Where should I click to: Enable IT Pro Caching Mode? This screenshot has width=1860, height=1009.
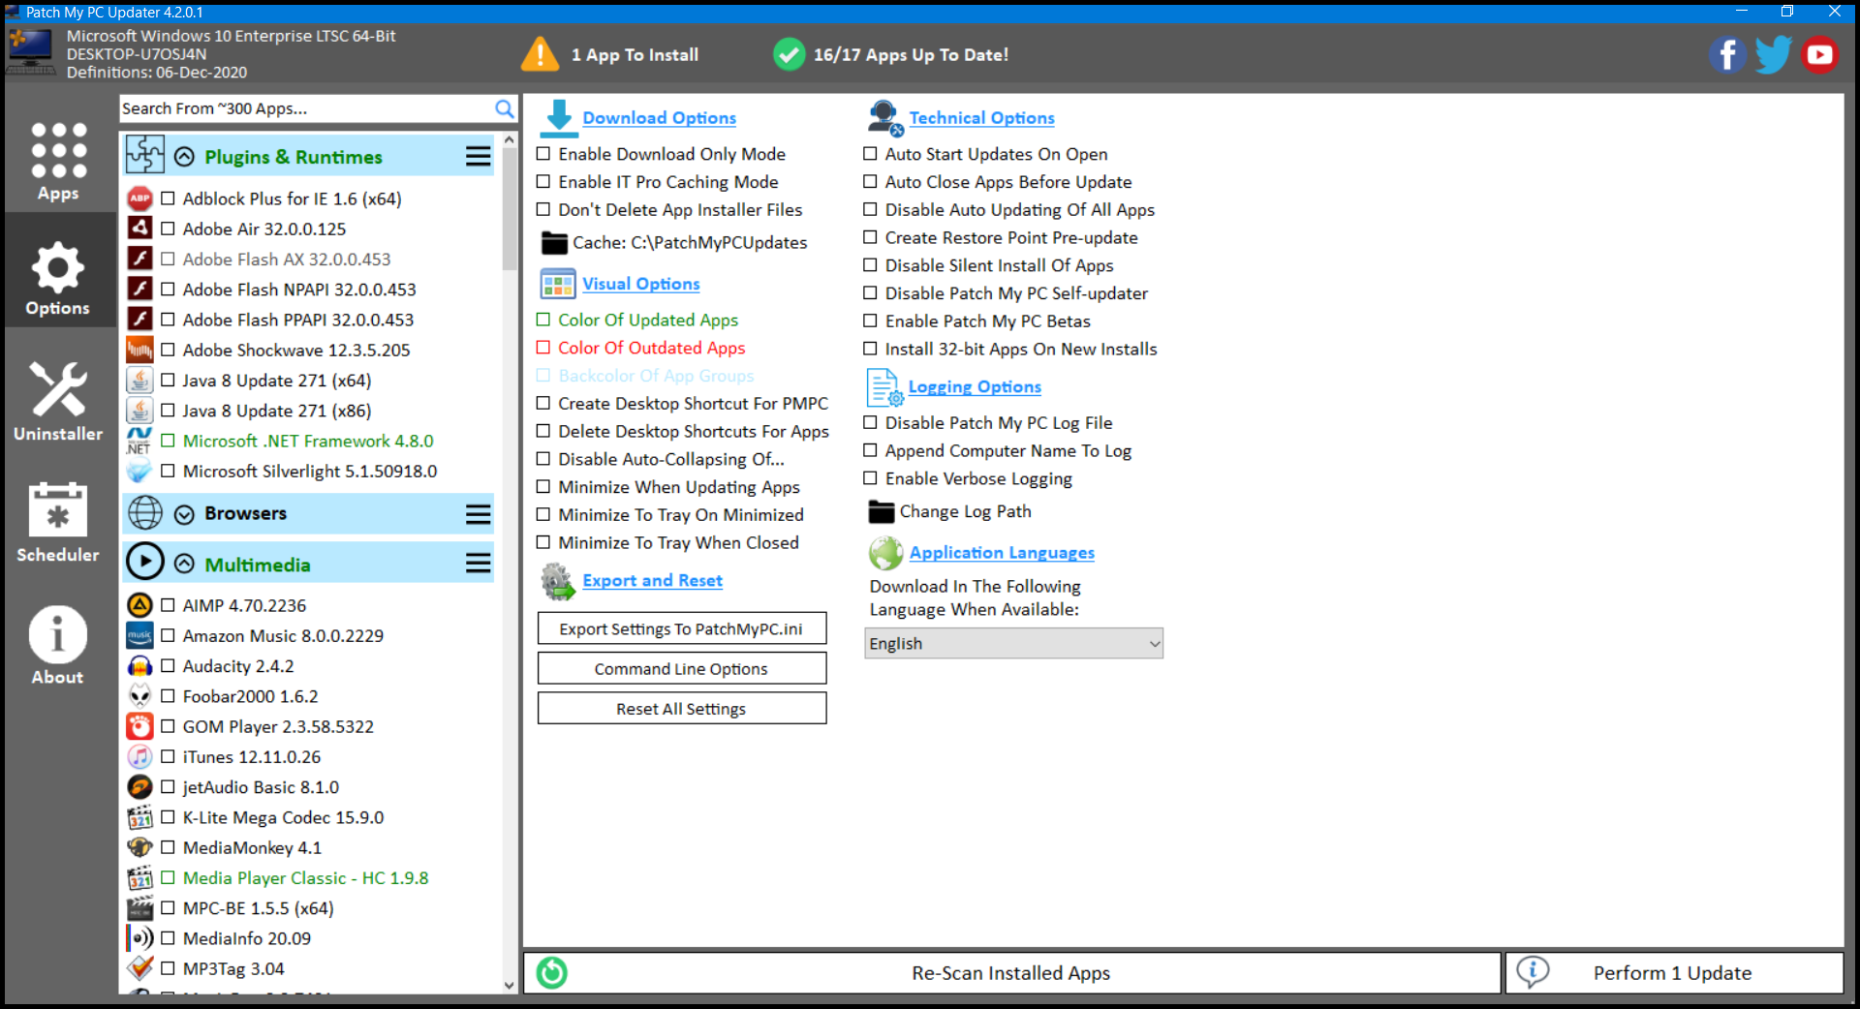pyautogui.click(x=543, y=182)
